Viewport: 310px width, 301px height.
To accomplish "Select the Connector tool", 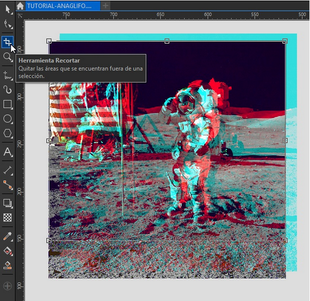I will pyautogui.click(x=8, y=185).
